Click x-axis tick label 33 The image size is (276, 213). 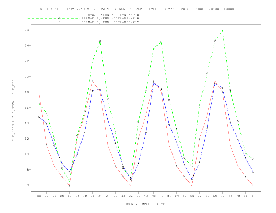(123, 196)
